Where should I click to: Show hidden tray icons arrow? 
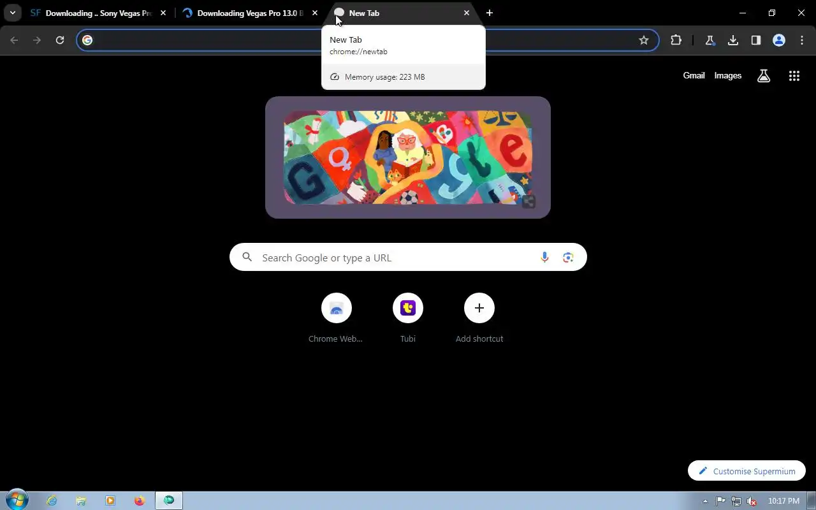(705, 501)
